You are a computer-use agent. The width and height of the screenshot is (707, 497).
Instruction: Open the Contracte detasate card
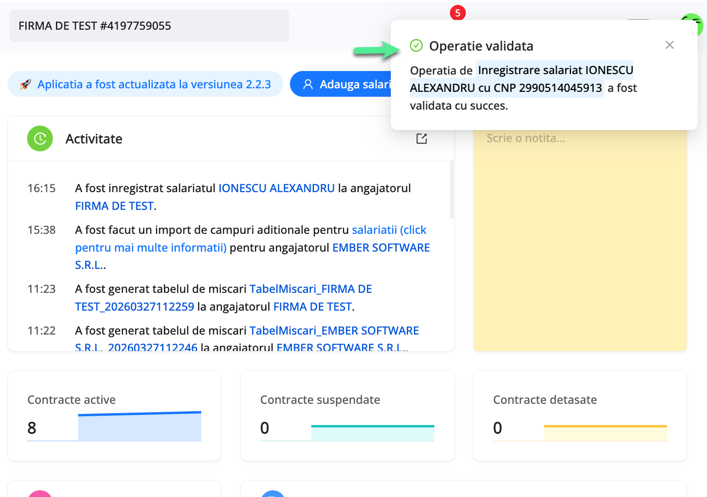[580, 416]
